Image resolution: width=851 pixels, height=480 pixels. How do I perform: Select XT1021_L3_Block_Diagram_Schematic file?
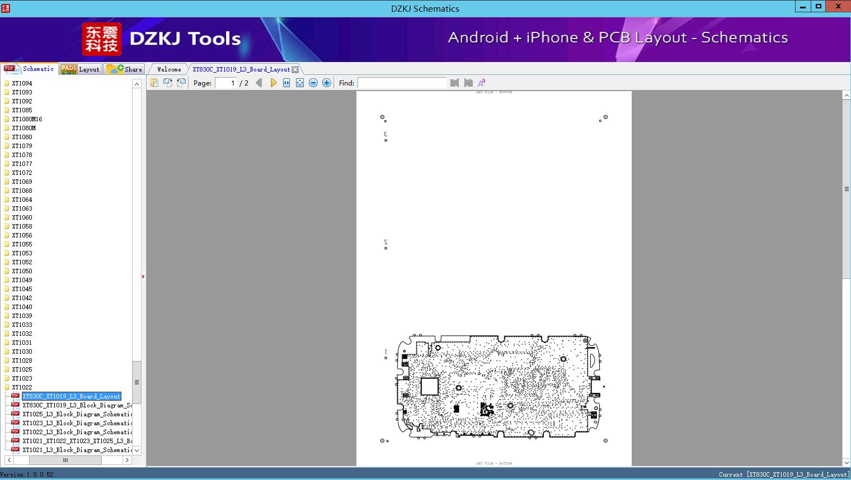77,450
